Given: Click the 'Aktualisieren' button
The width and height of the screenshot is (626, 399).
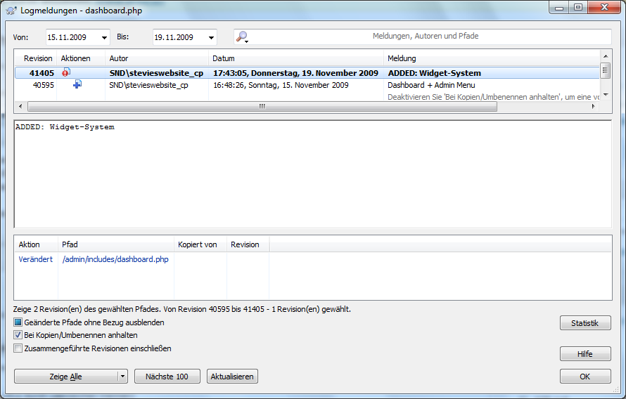Looking at the screenshot, I should click(233, 377).
